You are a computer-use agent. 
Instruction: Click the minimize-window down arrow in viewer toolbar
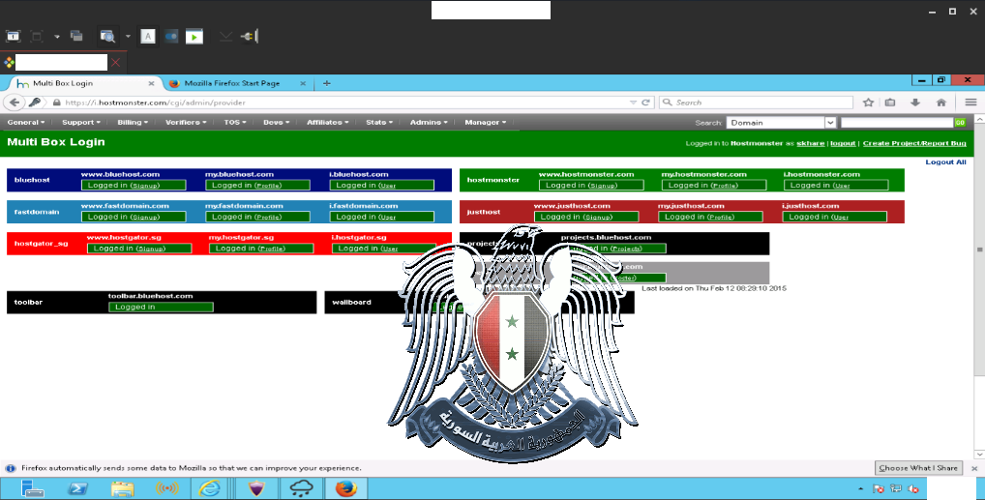(x=225, y=37)
